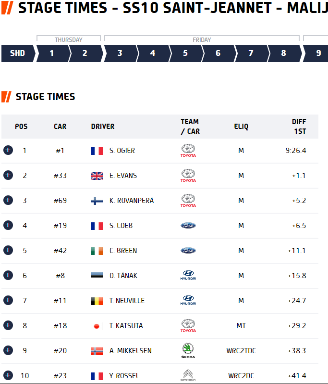Select stage 8 under Friday
The width and height of the screenshot is (328, 384).
click(284, 53)
